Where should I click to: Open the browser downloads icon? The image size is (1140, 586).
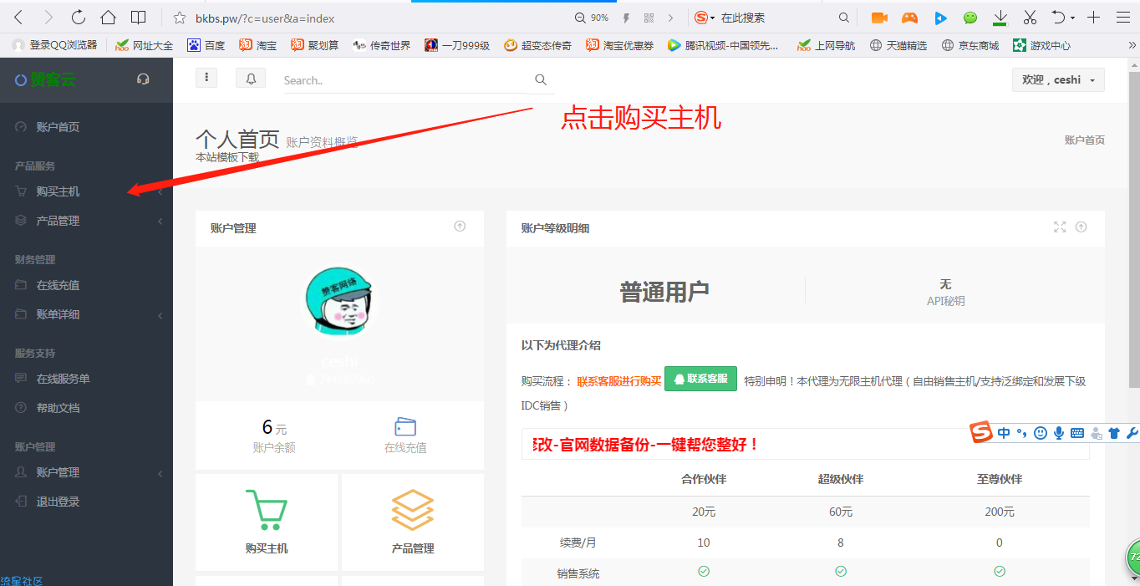pyautogui.click(x=1000, y=18)
